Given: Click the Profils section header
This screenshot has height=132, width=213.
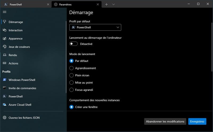Looking at the screenshot, I should point(6,72).
